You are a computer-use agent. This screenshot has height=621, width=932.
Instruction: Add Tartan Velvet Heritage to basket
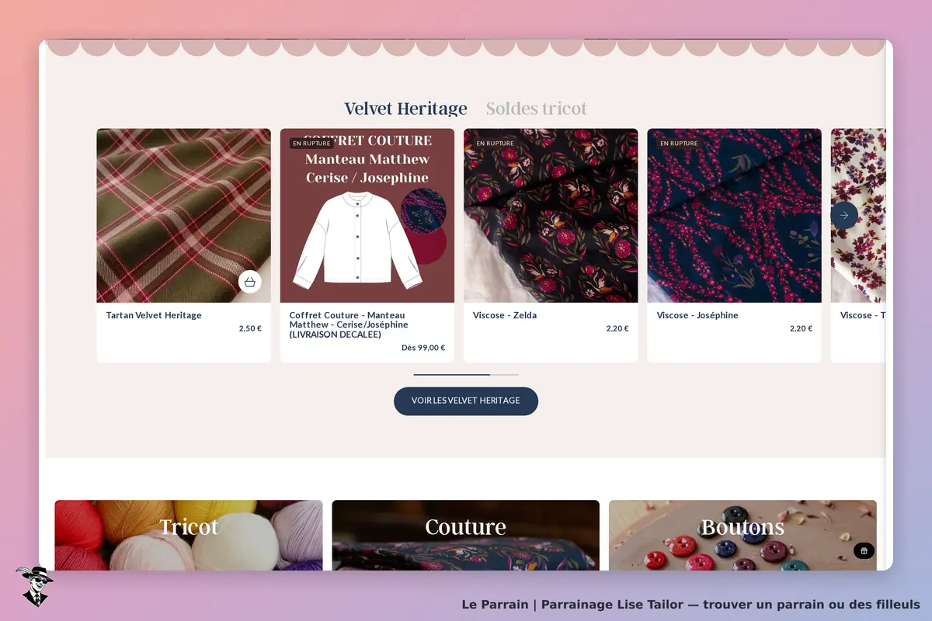point(250,282)
